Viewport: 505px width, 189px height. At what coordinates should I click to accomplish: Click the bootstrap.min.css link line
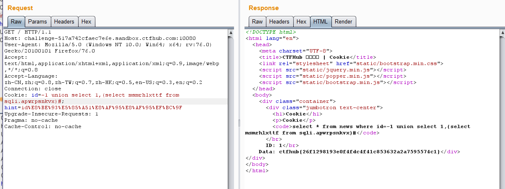(x=352, y=63)
